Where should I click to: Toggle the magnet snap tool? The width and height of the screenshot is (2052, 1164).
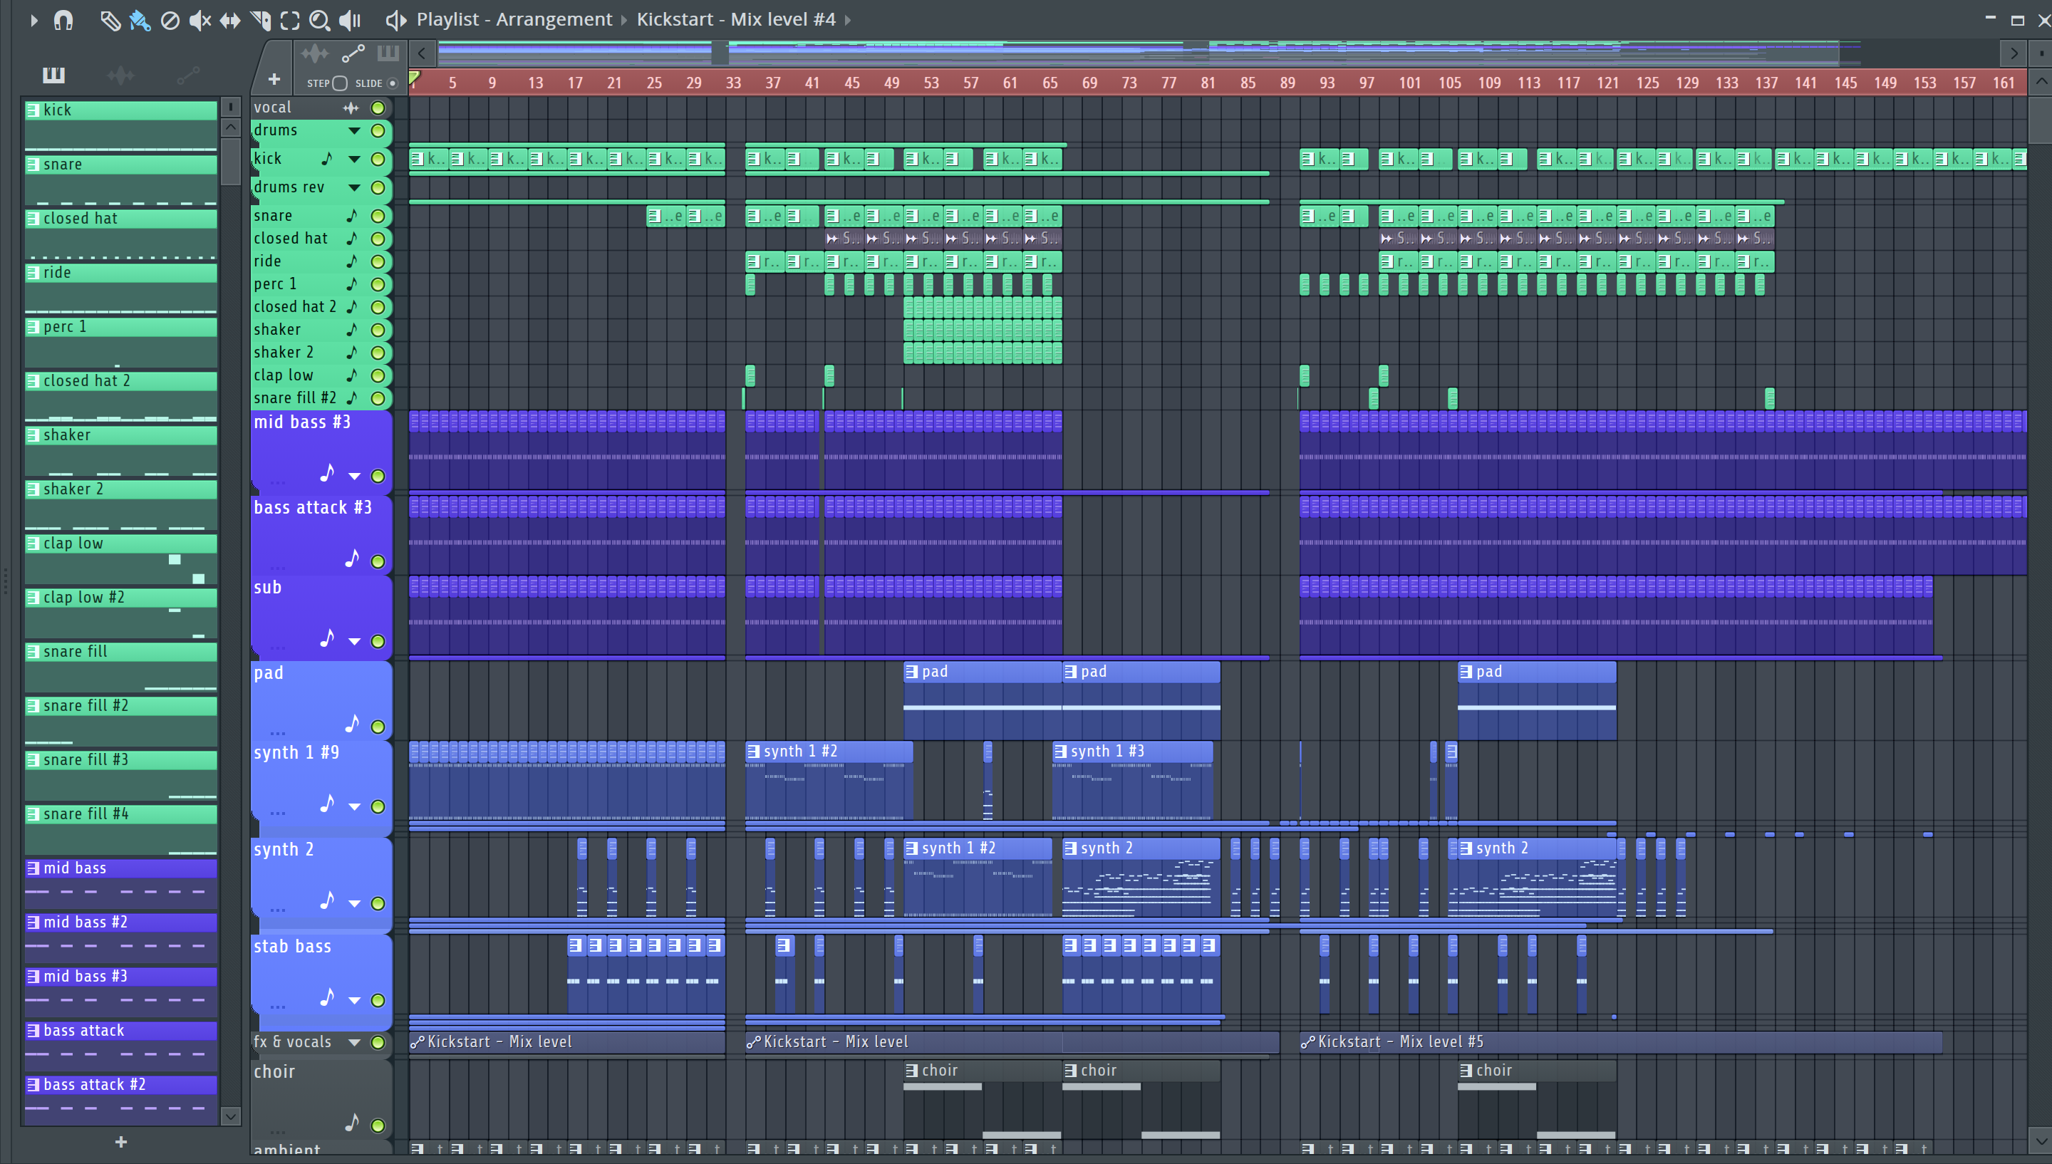click(63, 20)
